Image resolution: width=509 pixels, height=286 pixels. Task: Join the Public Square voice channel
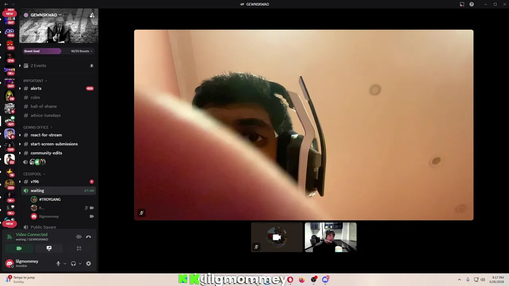pos(58,227)
